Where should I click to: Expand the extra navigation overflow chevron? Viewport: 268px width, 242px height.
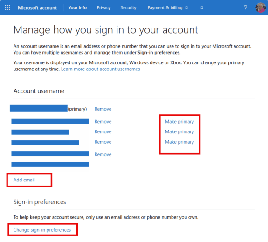pos(202,8)
